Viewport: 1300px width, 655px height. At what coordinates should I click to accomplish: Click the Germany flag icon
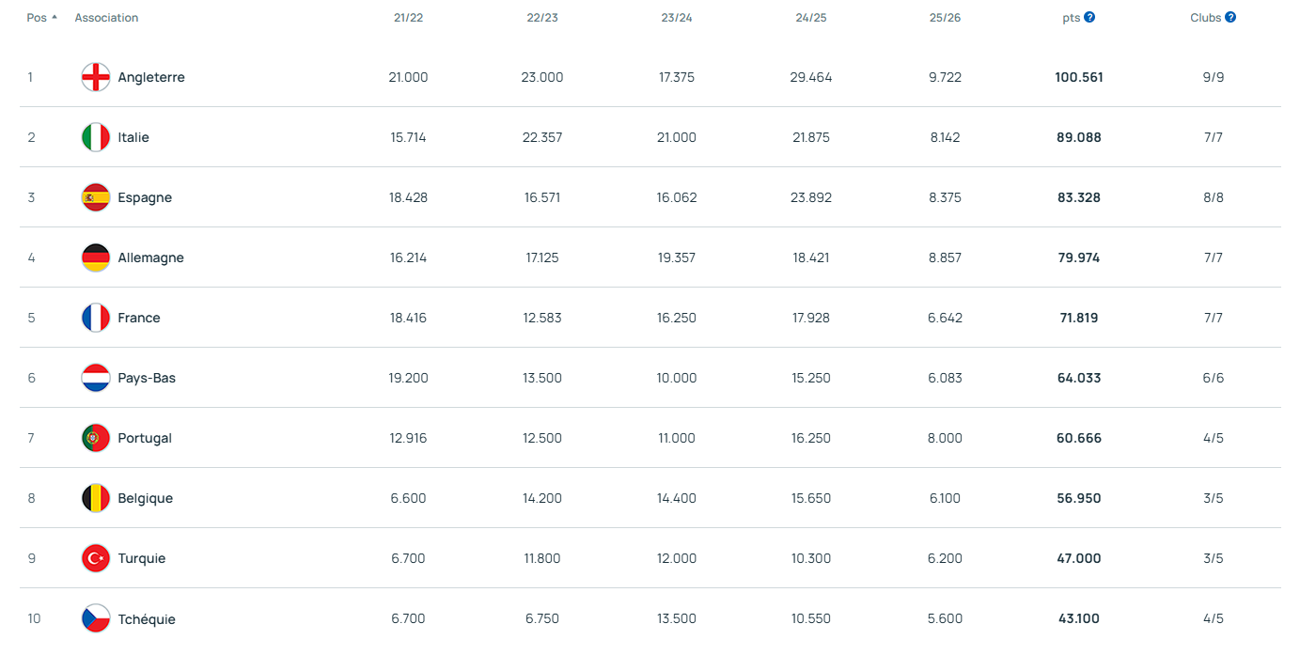coord(96,257)
